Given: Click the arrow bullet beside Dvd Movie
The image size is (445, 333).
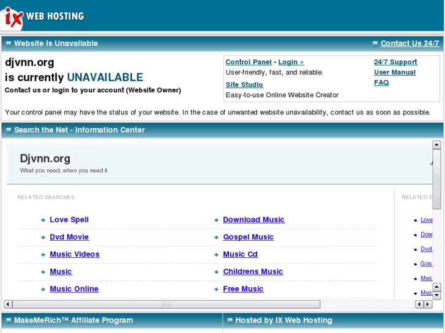Looking at the screenshot, I should [x=43, y=238].
